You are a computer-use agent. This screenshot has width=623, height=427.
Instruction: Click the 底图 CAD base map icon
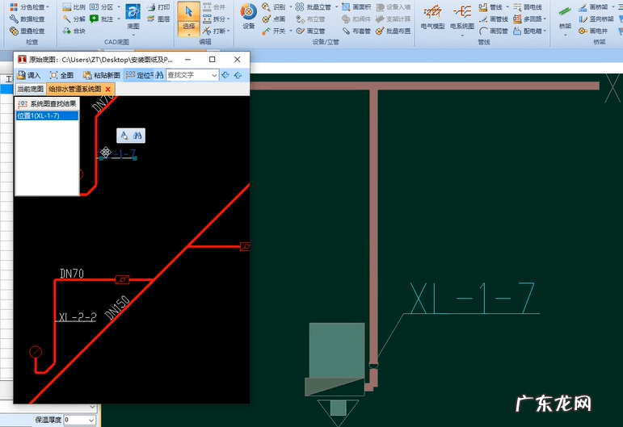(x=133, y=16)
